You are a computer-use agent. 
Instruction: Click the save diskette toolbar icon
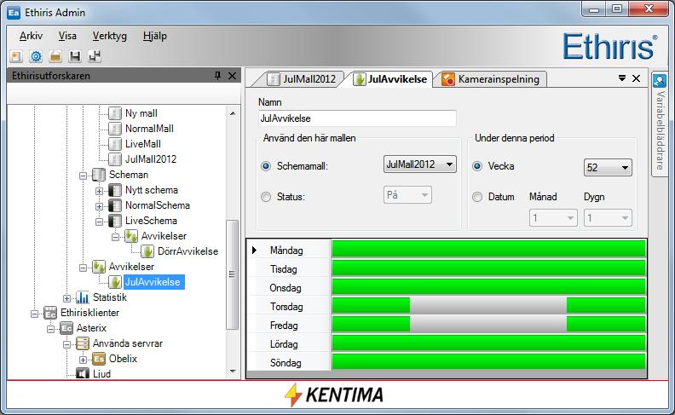(x=75, y=56)
